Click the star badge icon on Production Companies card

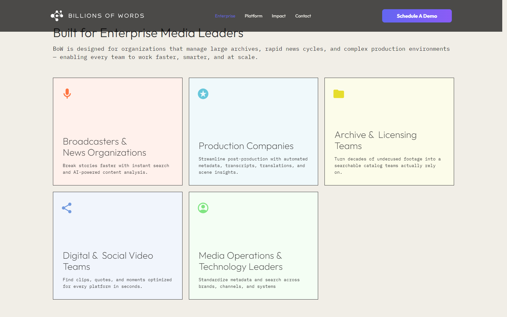pyautogui.click(x=203, y=94)
